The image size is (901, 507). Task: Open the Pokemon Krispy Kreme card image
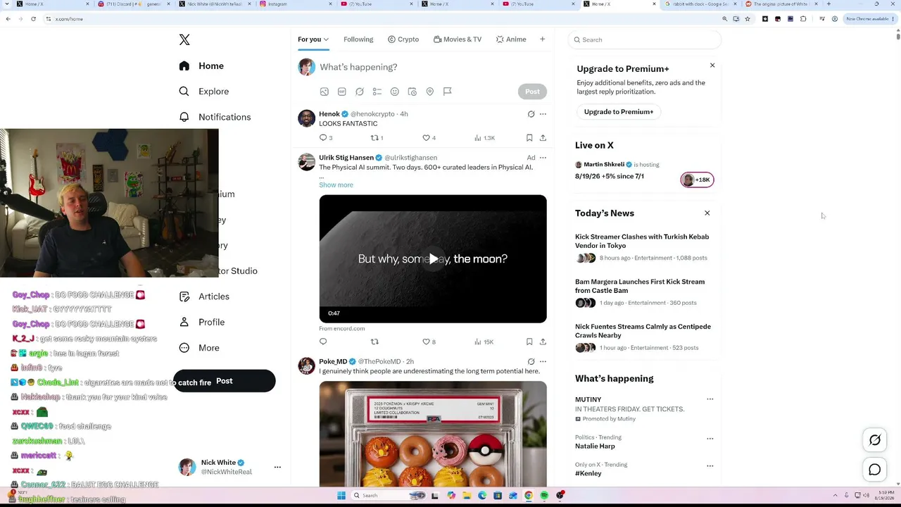(x=433, y=434)
